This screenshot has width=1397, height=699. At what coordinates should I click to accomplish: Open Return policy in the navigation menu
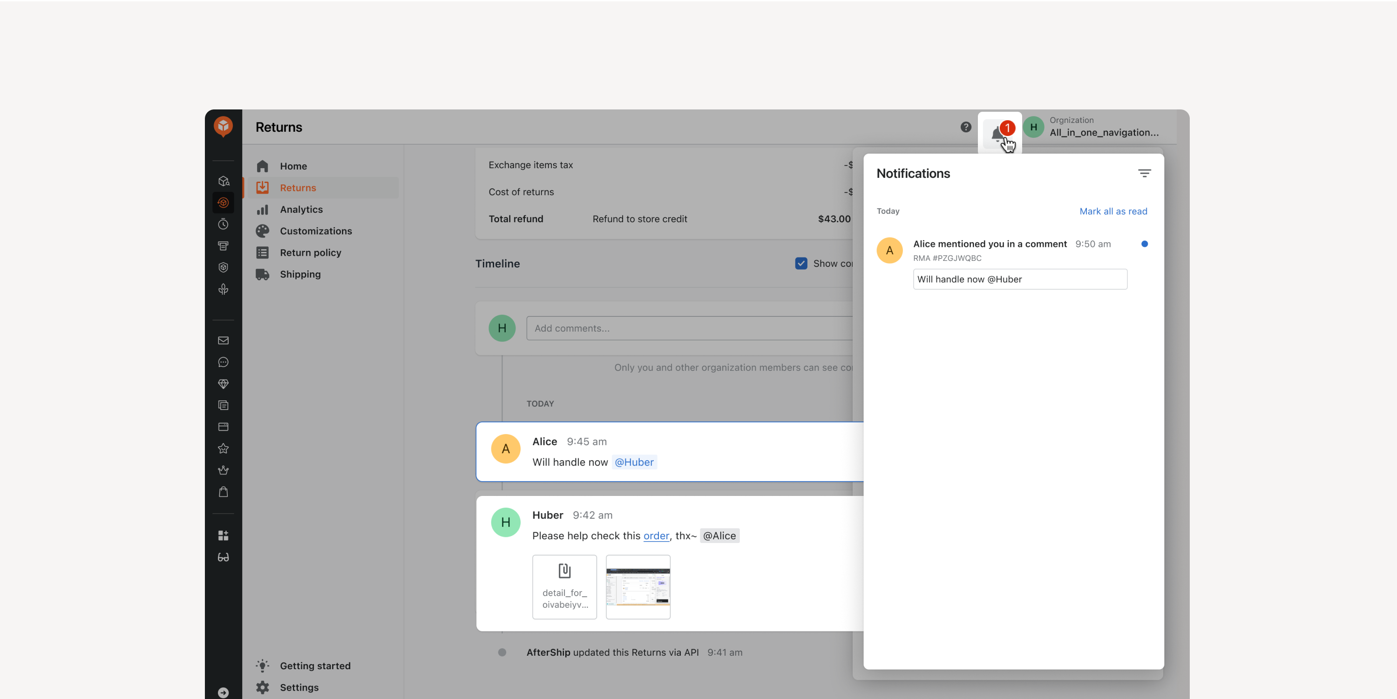tap(322, 253)
